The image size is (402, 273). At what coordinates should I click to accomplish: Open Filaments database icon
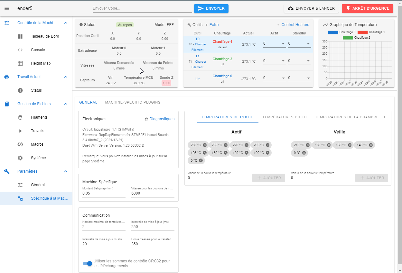pos(20,117)
